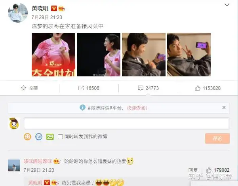This screenshot has height=186, width=238.
Task: Submit using the orange 评论 button
Action: pos(217,139)
